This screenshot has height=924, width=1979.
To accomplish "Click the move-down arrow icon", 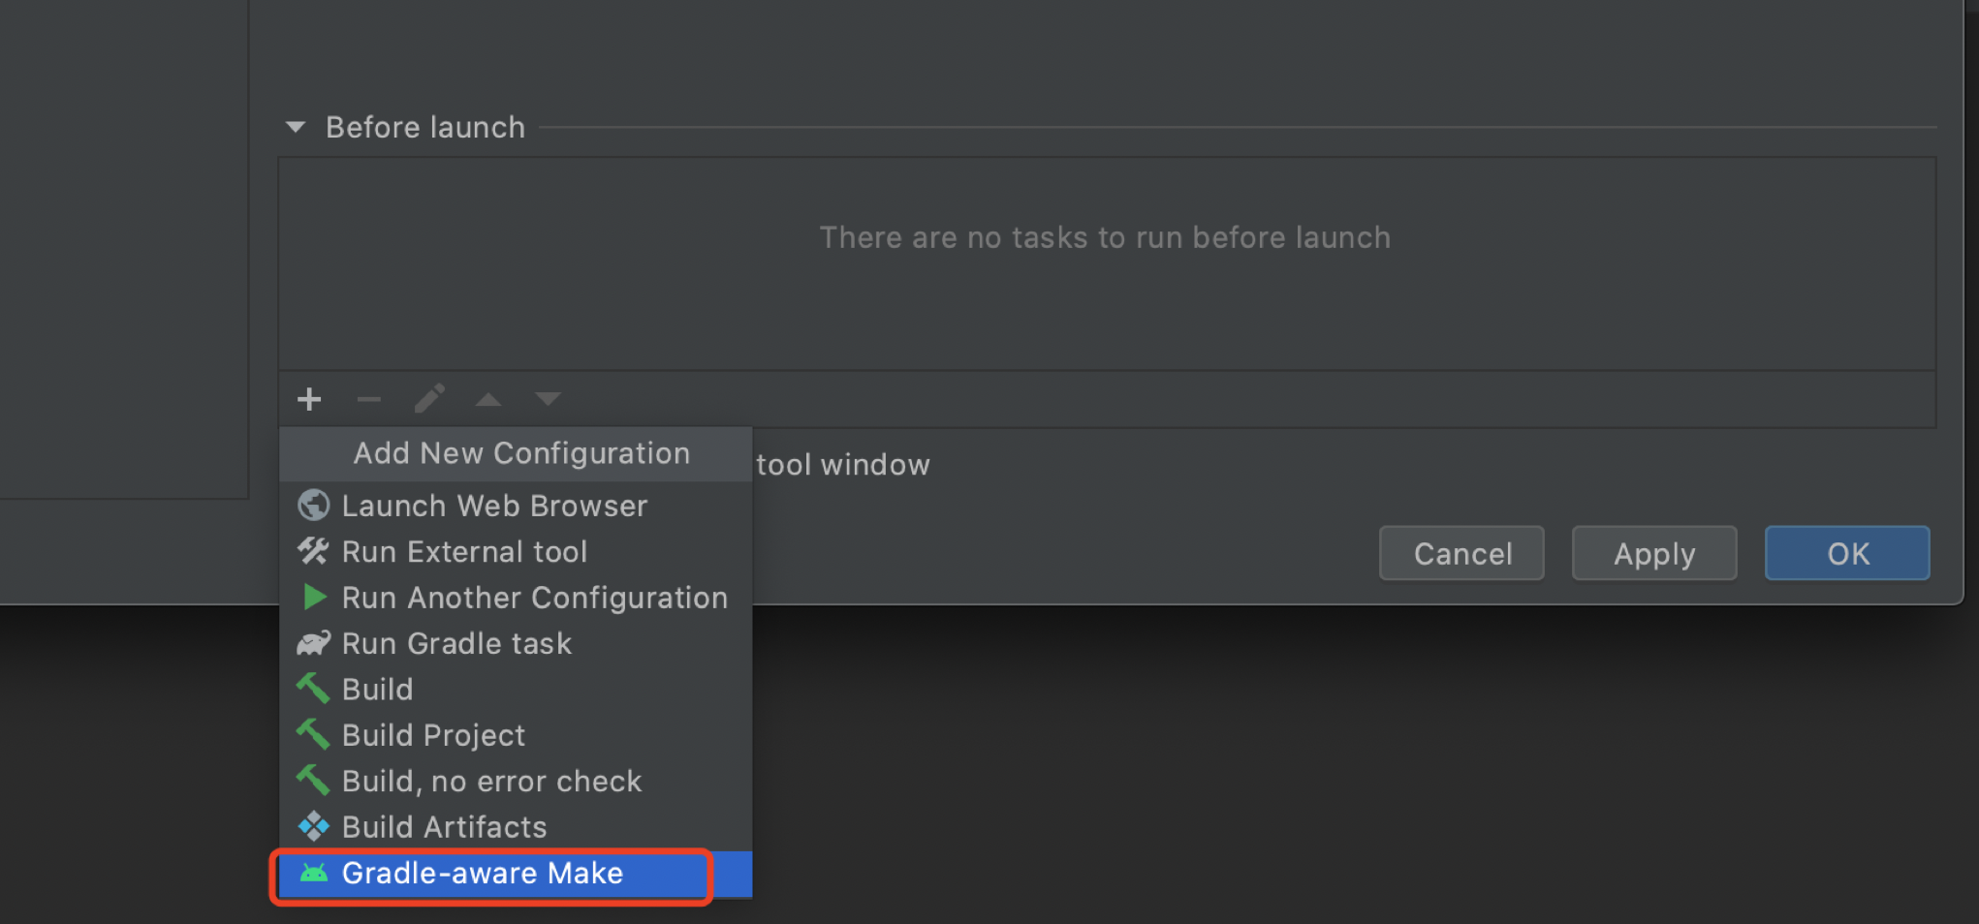I will (548, 399).
